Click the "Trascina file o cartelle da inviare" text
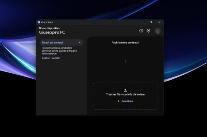207x137 pixels. click(125, 94)
